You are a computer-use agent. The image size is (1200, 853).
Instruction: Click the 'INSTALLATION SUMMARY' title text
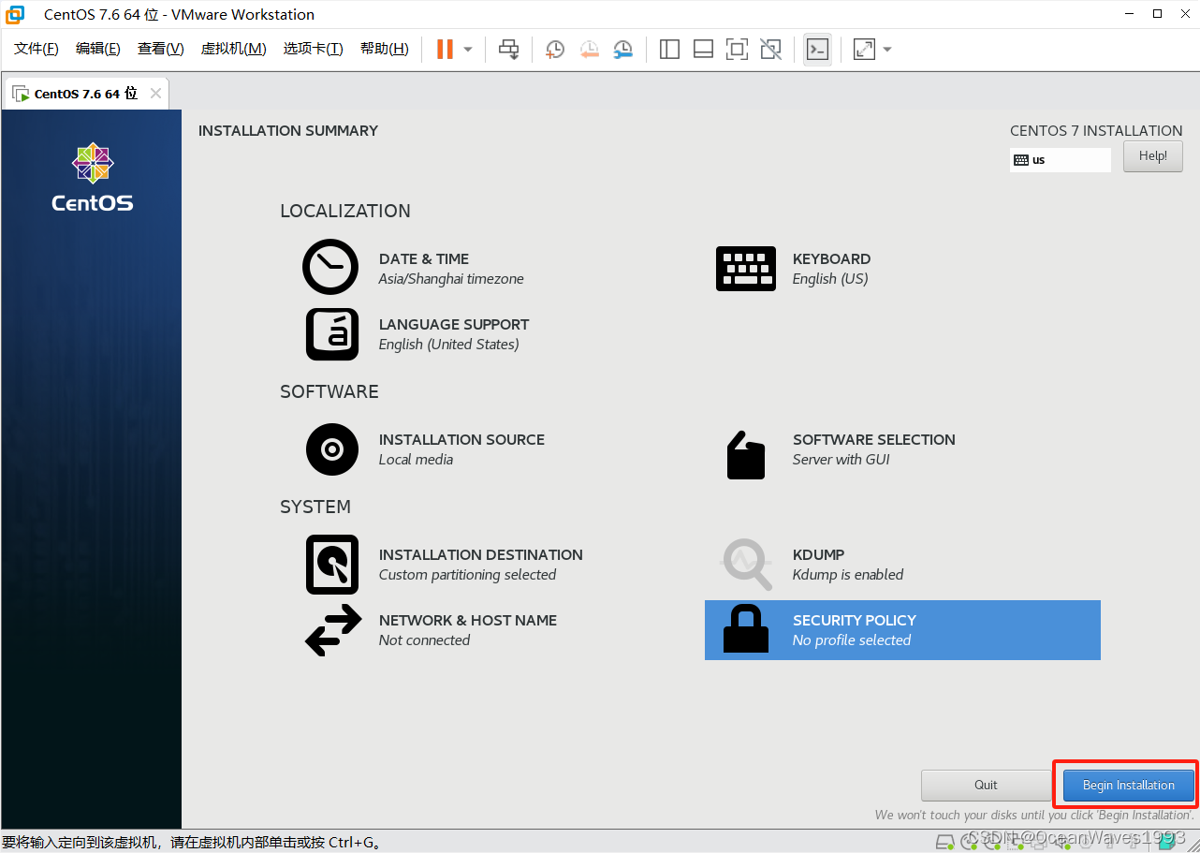click(x=288, y=131)
